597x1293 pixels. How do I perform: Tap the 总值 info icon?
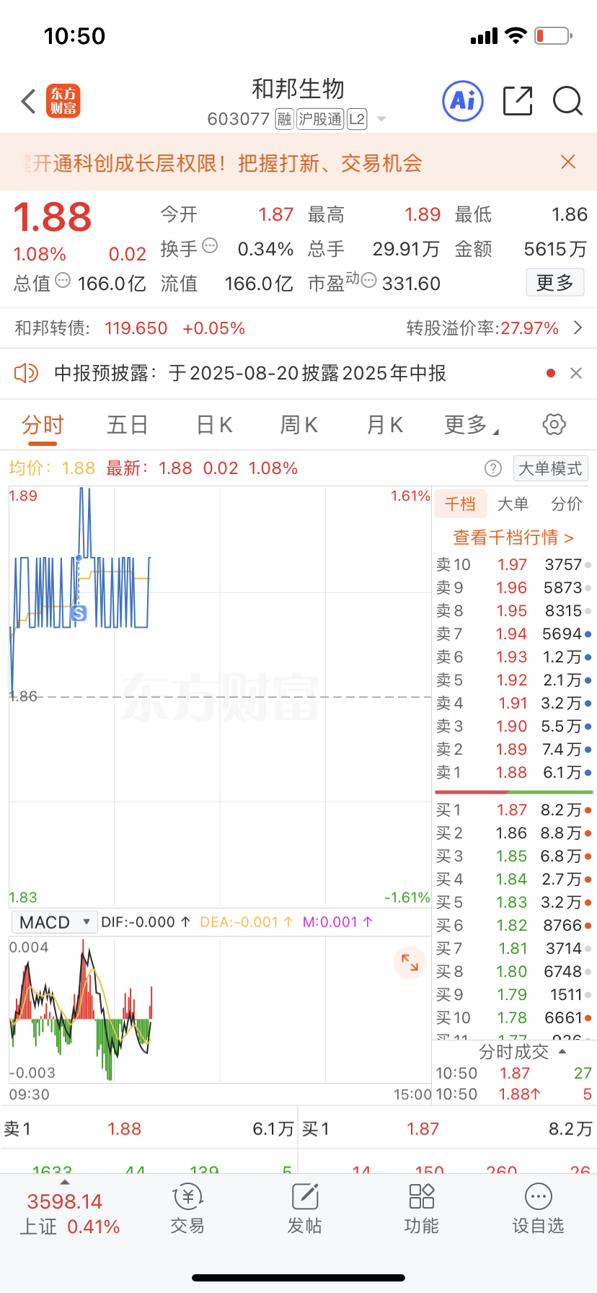[x=63, y=280]
